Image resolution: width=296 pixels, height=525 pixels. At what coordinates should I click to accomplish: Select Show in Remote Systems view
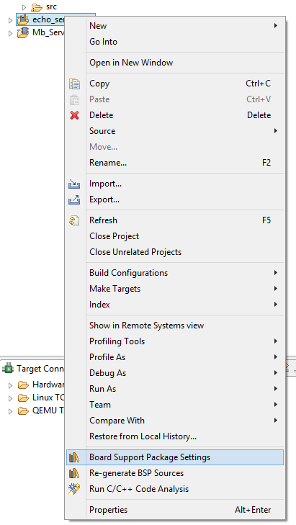pos(175,326)
